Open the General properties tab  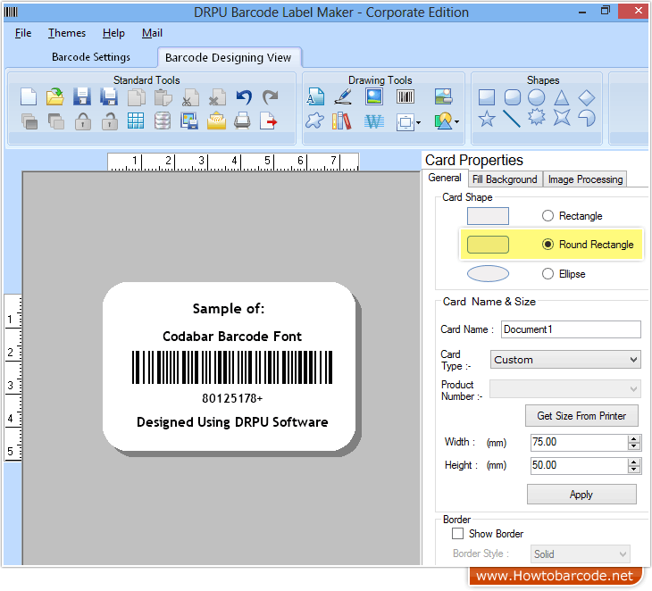click(x=445, y=178)
